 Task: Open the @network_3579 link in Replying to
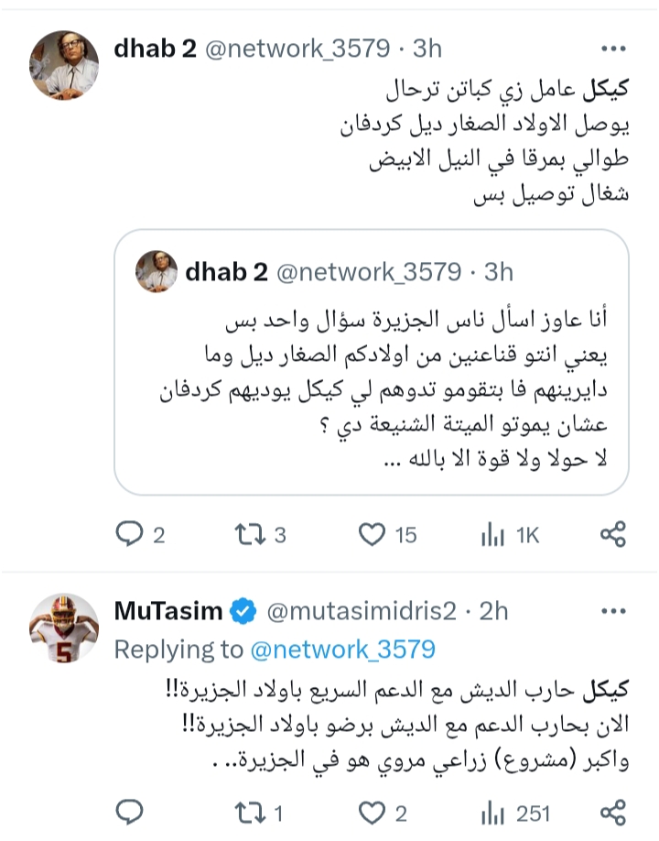(x=342, y=650)
